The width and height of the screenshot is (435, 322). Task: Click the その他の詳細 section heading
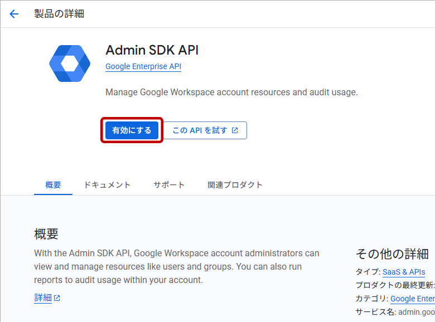click(x=391, y=254)
